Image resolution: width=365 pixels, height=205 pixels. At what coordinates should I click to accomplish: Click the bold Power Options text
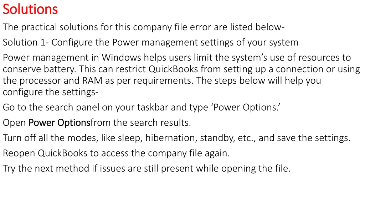pos(60,123)
